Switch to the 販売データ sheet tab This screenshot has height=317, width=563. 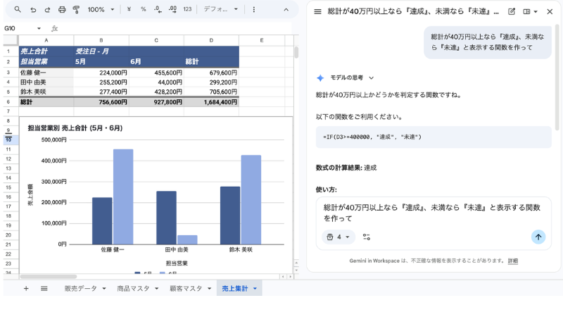[80, 288]
